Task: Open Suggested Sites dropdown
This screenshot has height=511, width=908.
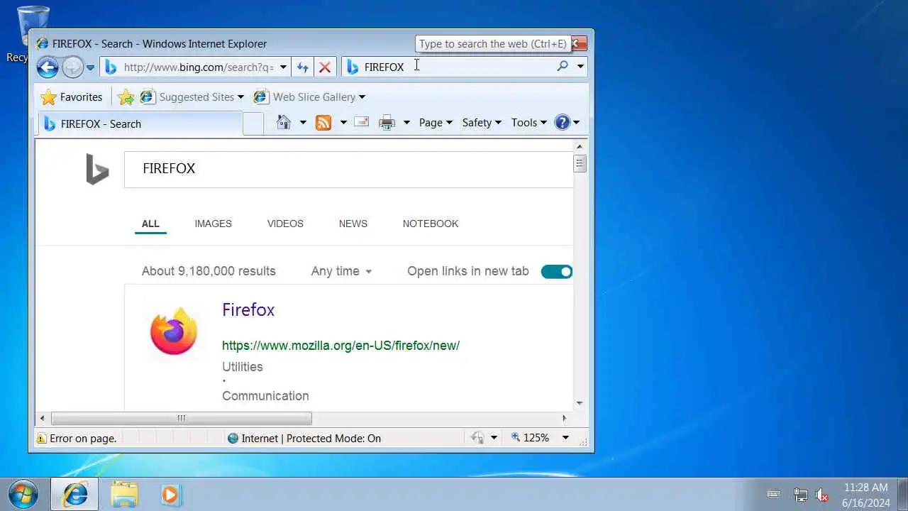Action: pyautogui.click(x=192, y=97)
